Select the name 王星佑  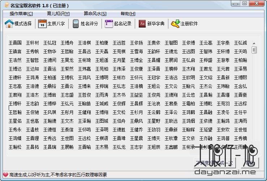(x=15, y=121)
